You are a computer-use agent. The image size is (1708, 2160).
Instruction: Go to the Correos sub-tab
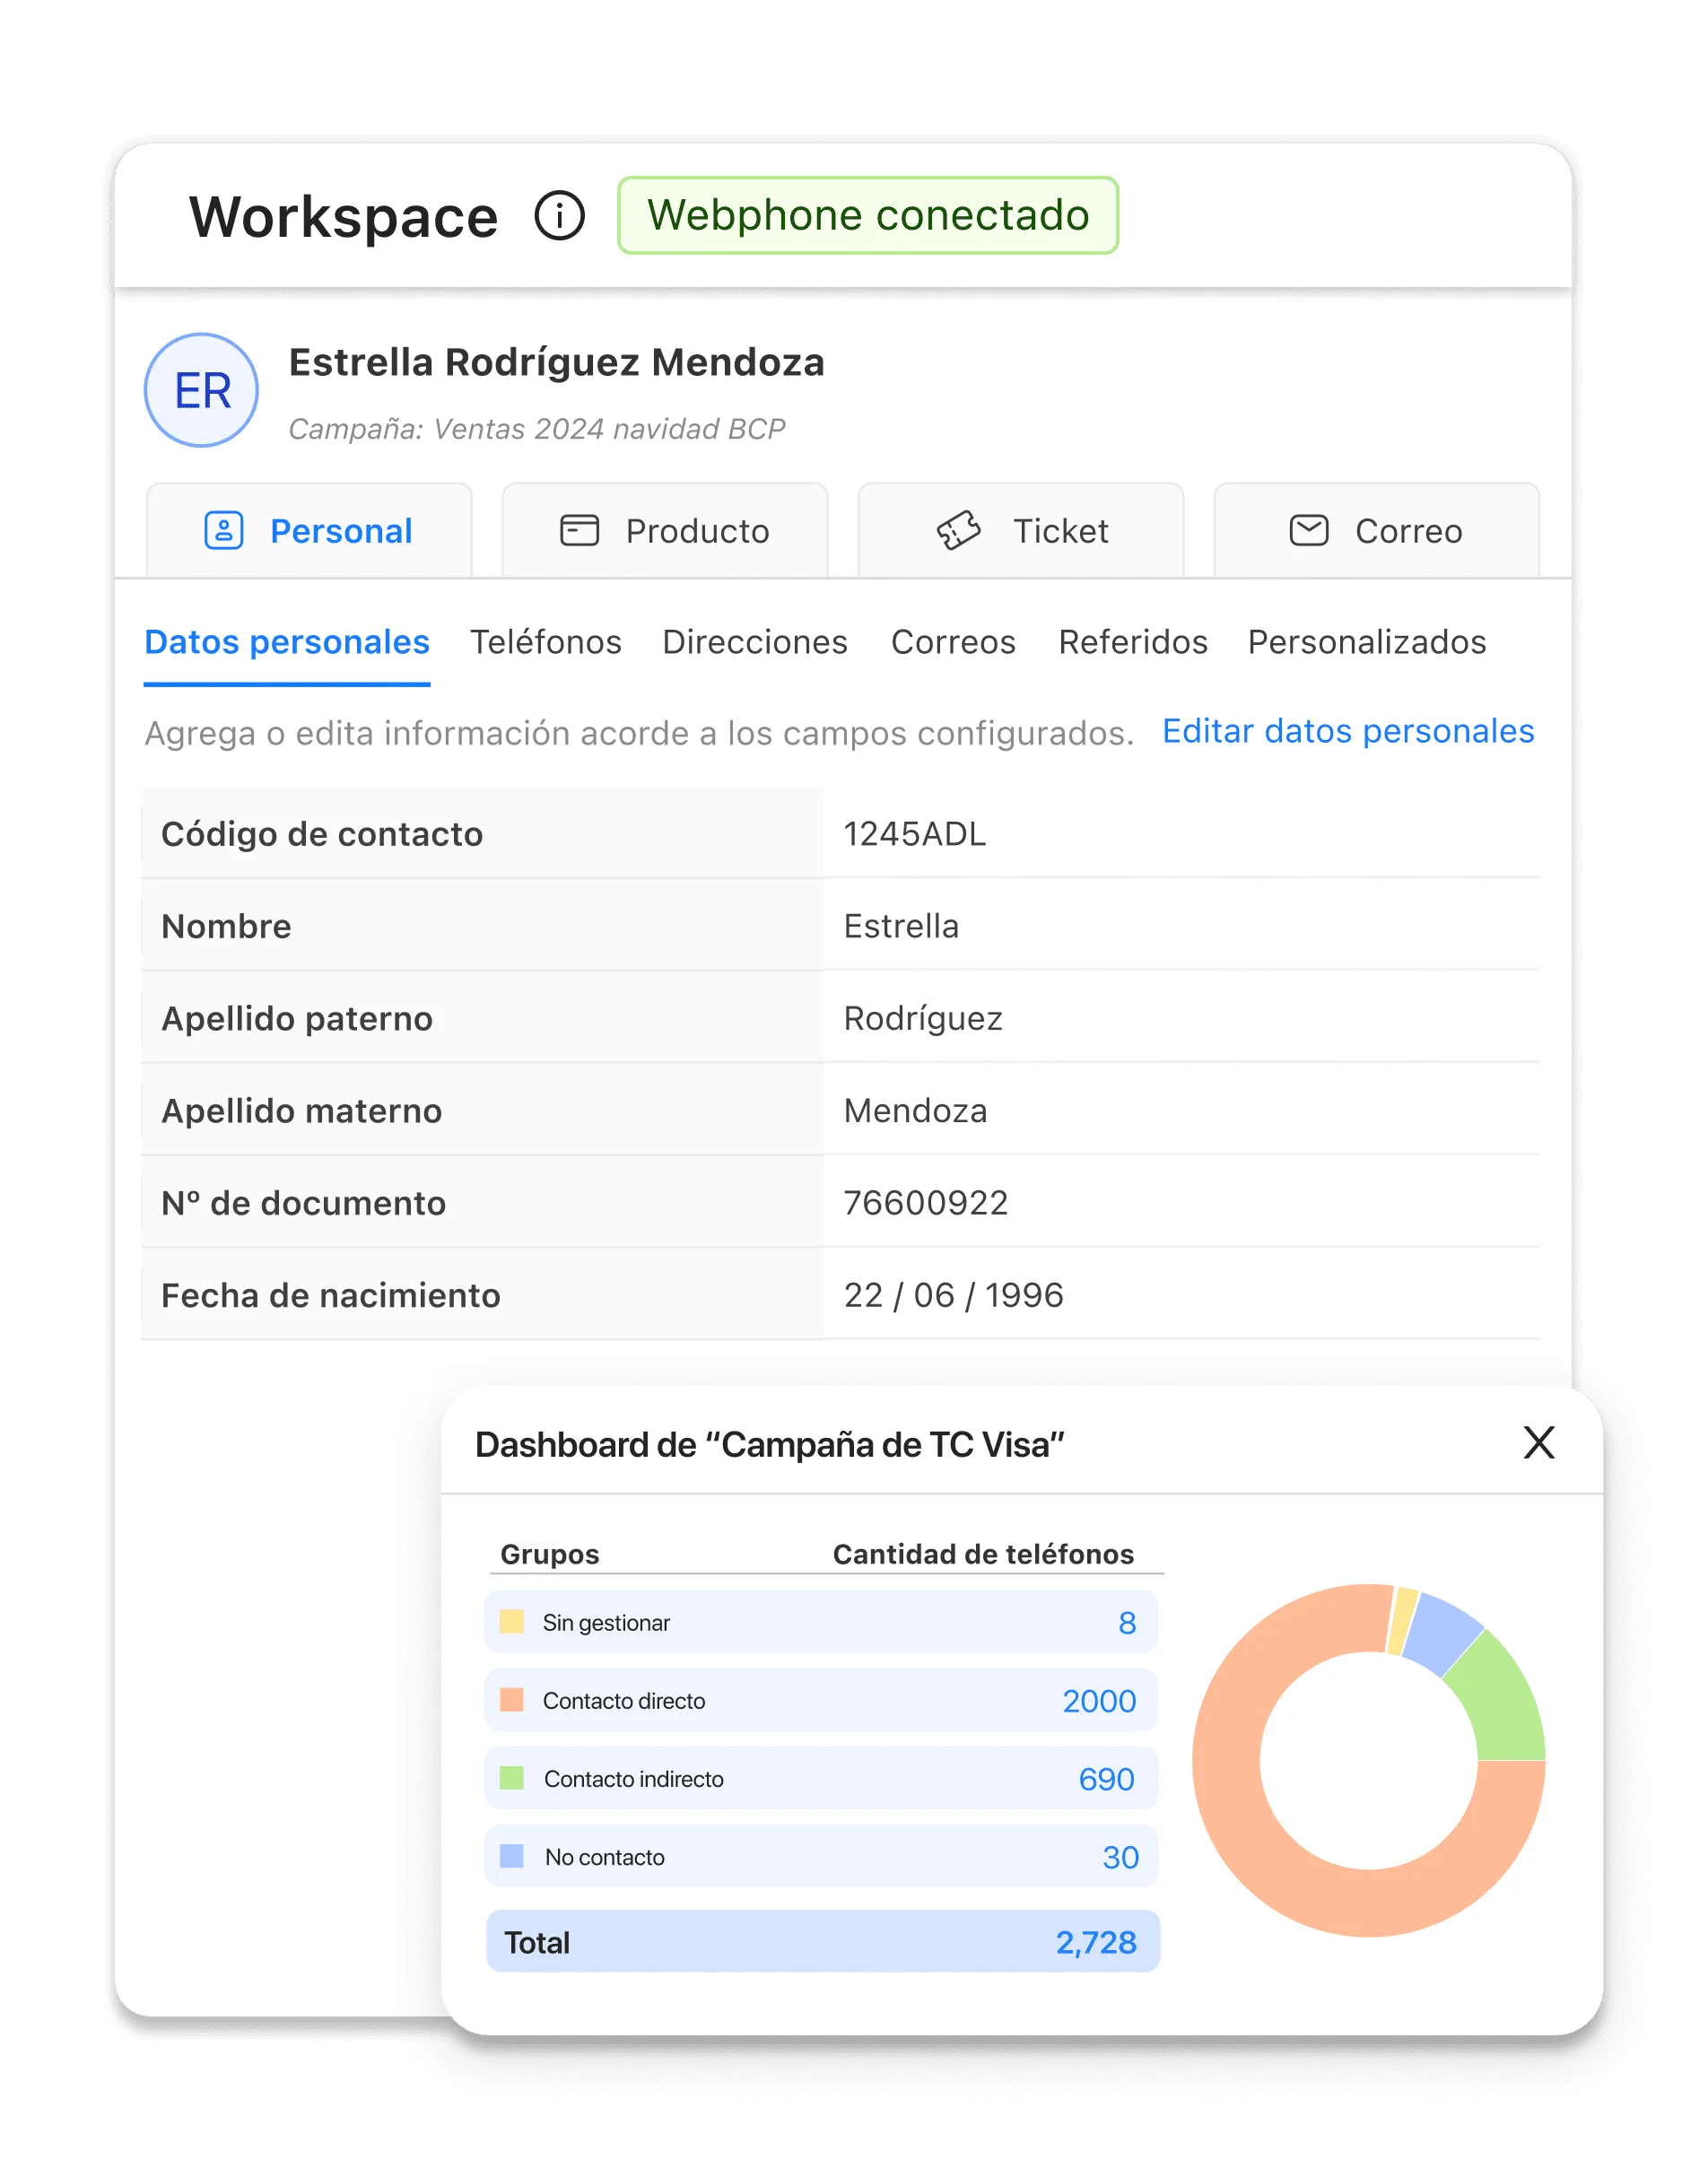(x=953, y=642)
